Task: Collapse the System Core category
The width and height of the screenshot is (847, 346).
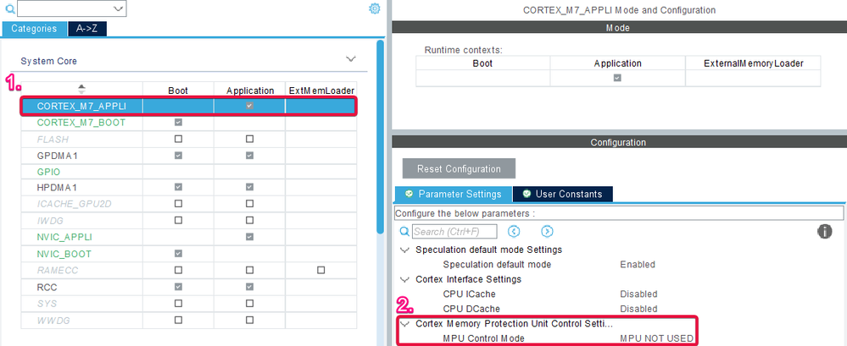Action: (351, 58)
